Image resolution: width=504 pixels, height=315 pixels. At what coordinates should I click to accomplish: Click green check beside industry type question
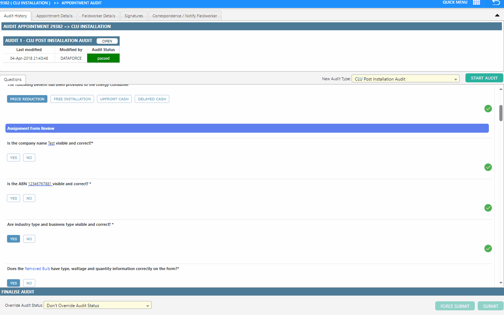[x=488, y=248]
